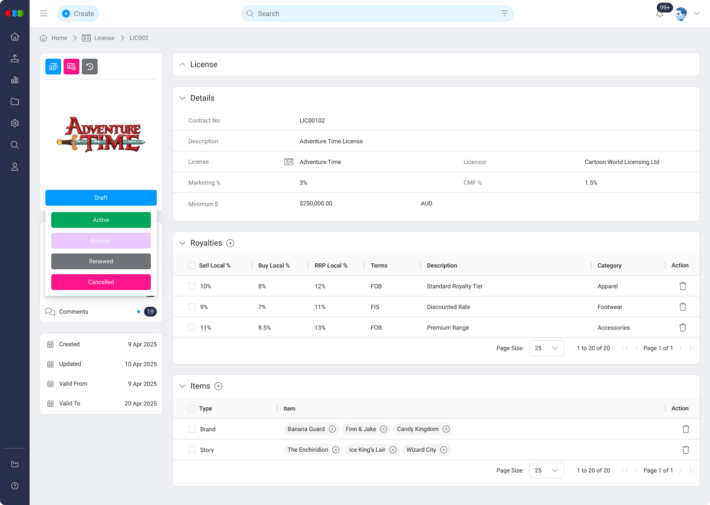The width and height of the screenshot is (710, 505).
Task: Collapse the Details section
Action: [x=182, y=98]
